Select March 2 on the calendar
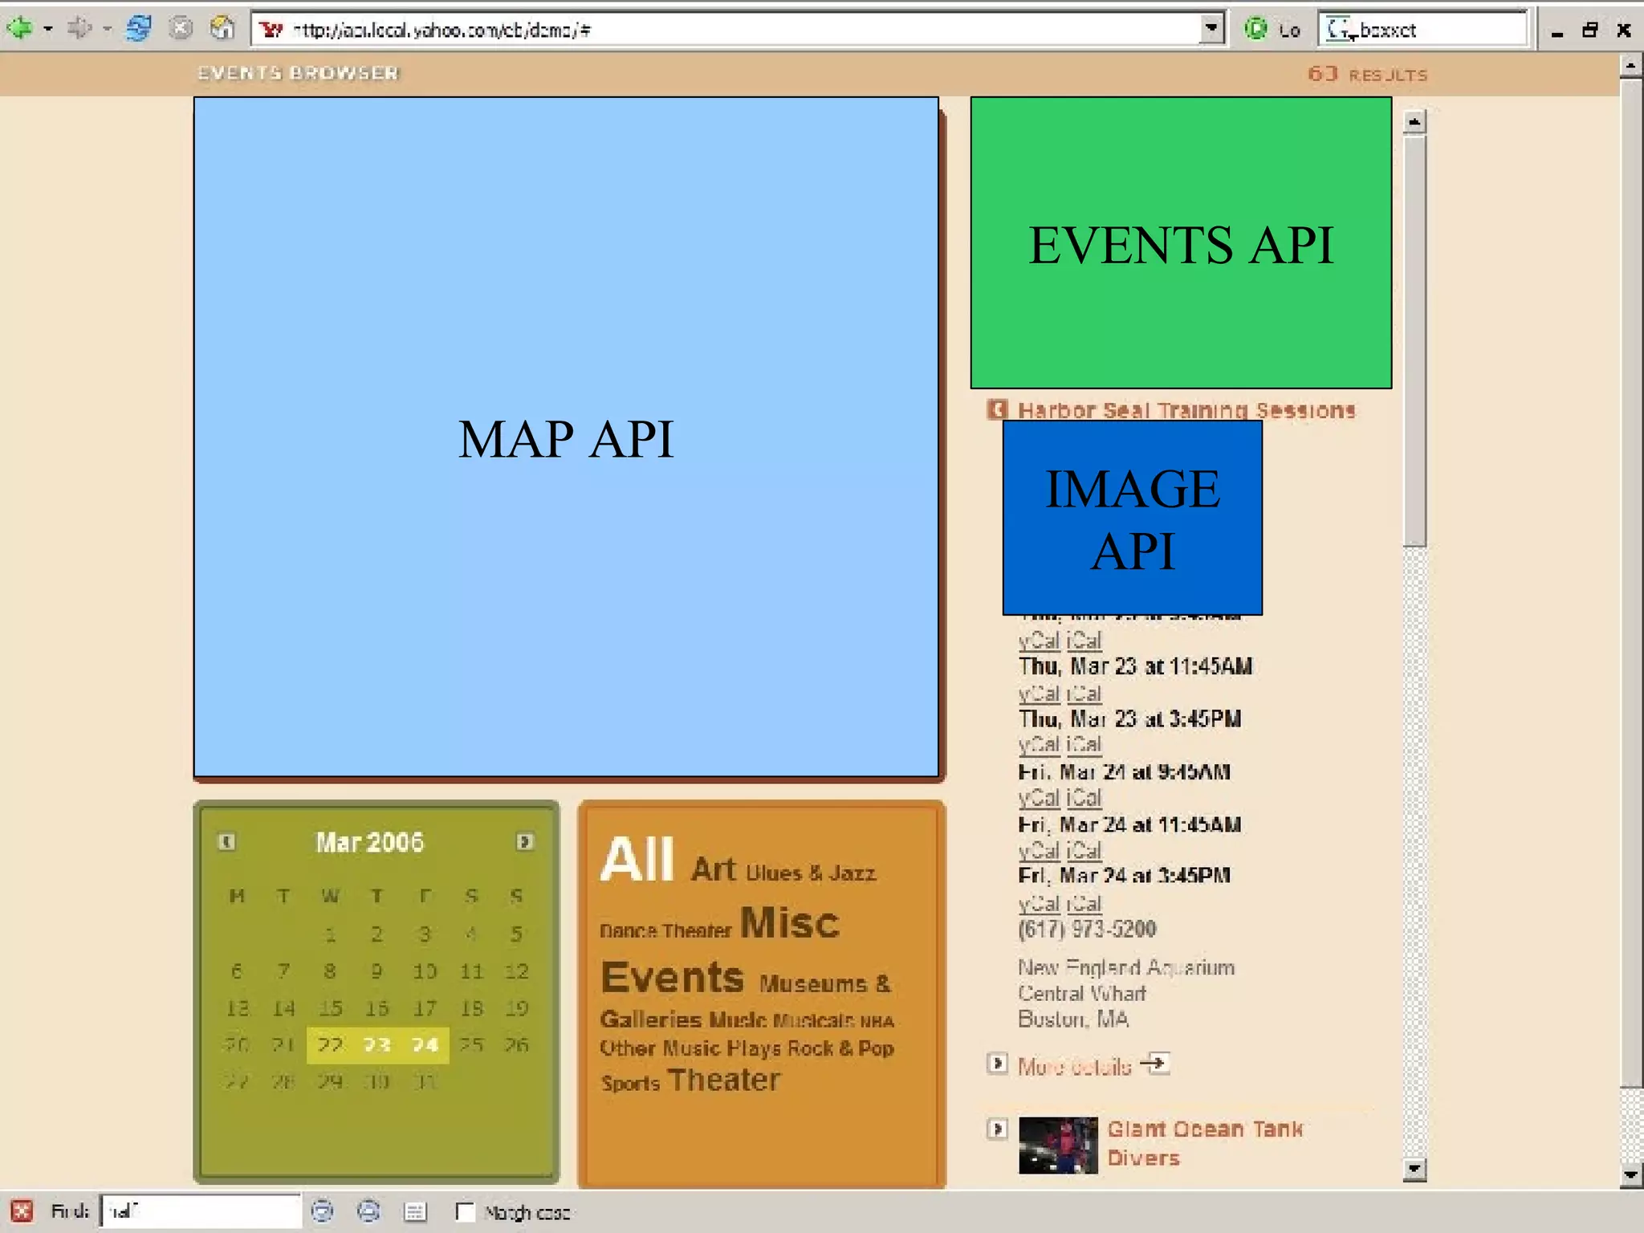Viewport: 1644px width, 1233px height. [377, 934]
